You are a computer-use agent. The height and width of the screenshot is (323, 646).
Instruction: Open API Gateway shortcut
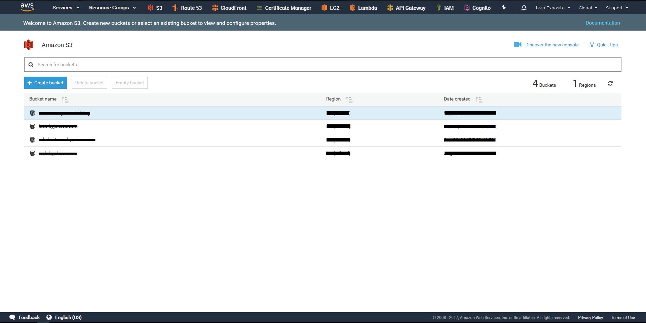(406, 8)
